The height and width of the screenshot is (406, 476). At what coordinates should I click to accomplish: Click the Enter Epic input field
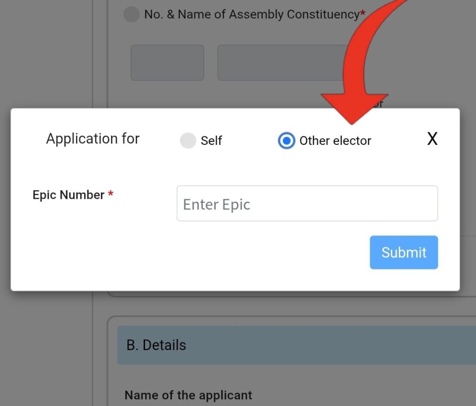[307, 204]
